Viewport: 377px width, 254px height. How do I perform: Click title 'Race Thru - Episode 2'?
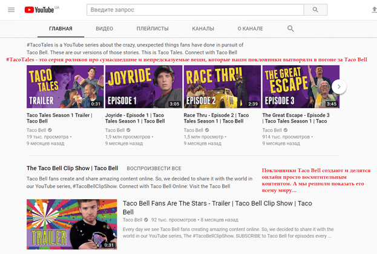[216, 118]
